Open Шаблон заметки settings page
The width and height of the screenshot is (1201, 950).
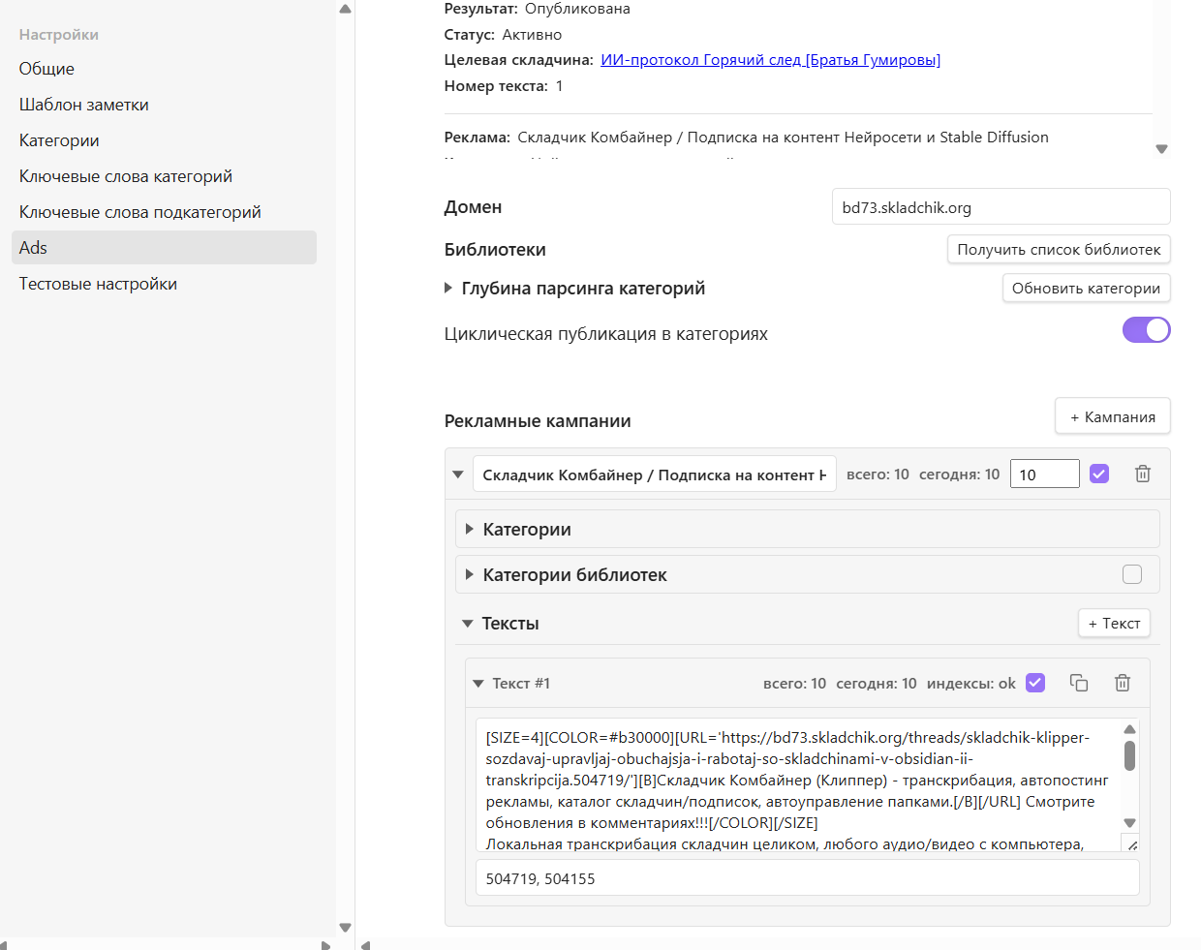point(84,105)
